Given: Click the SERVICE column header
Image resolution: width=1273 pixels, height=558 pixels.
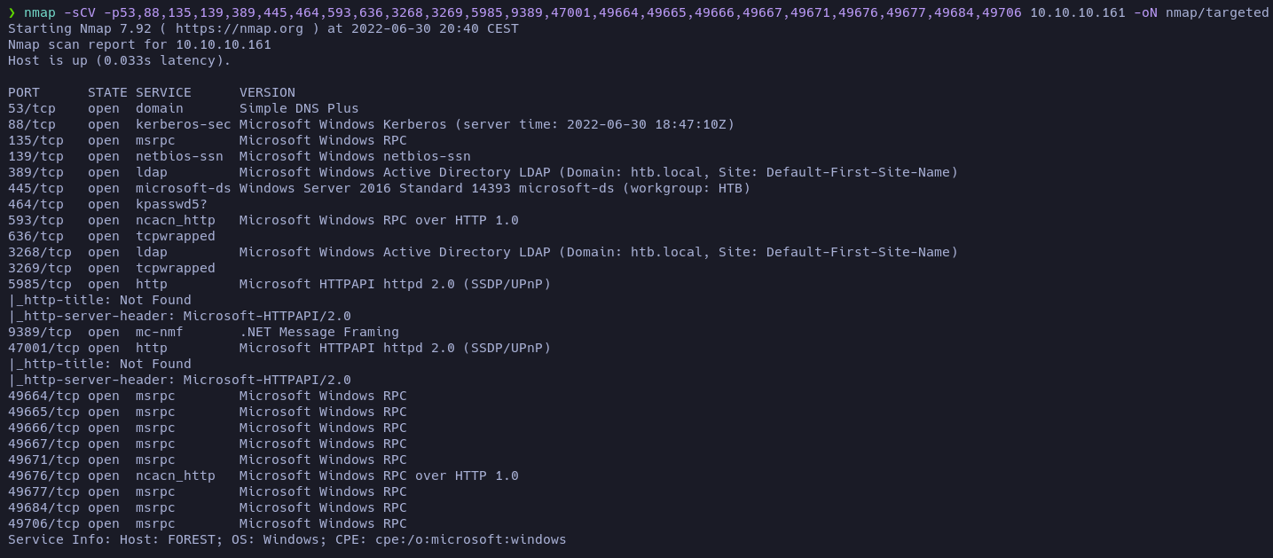Looking at the screenshot, I should pyautogui.click(x=163, y=92).
